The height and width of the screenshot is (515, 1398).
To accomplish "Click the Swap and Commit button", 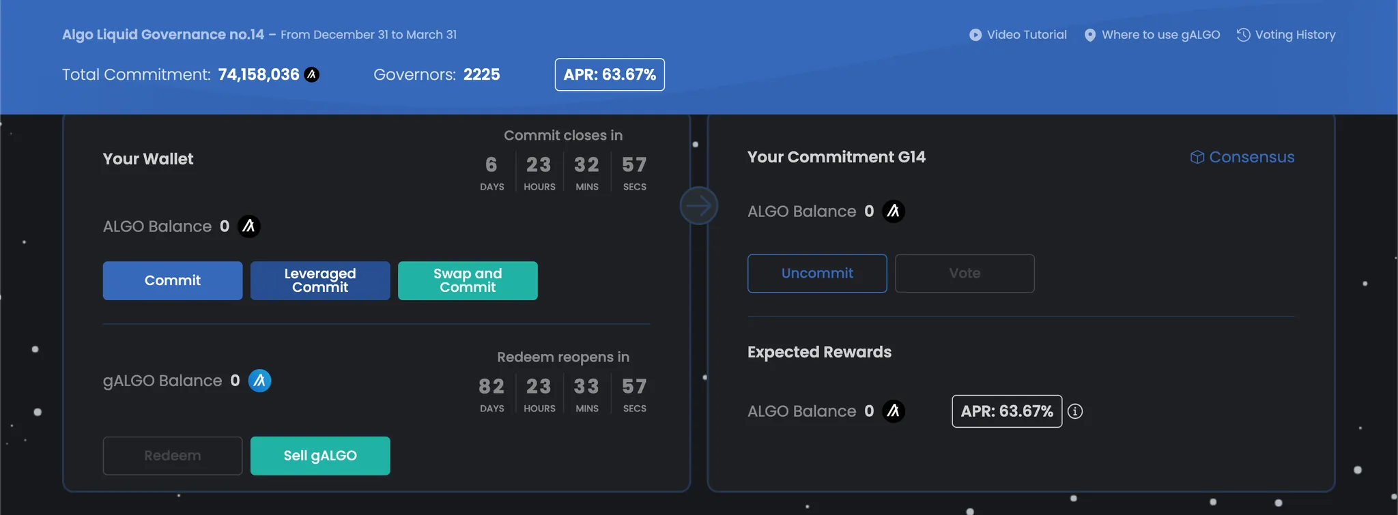I will [x=468, y=280].
